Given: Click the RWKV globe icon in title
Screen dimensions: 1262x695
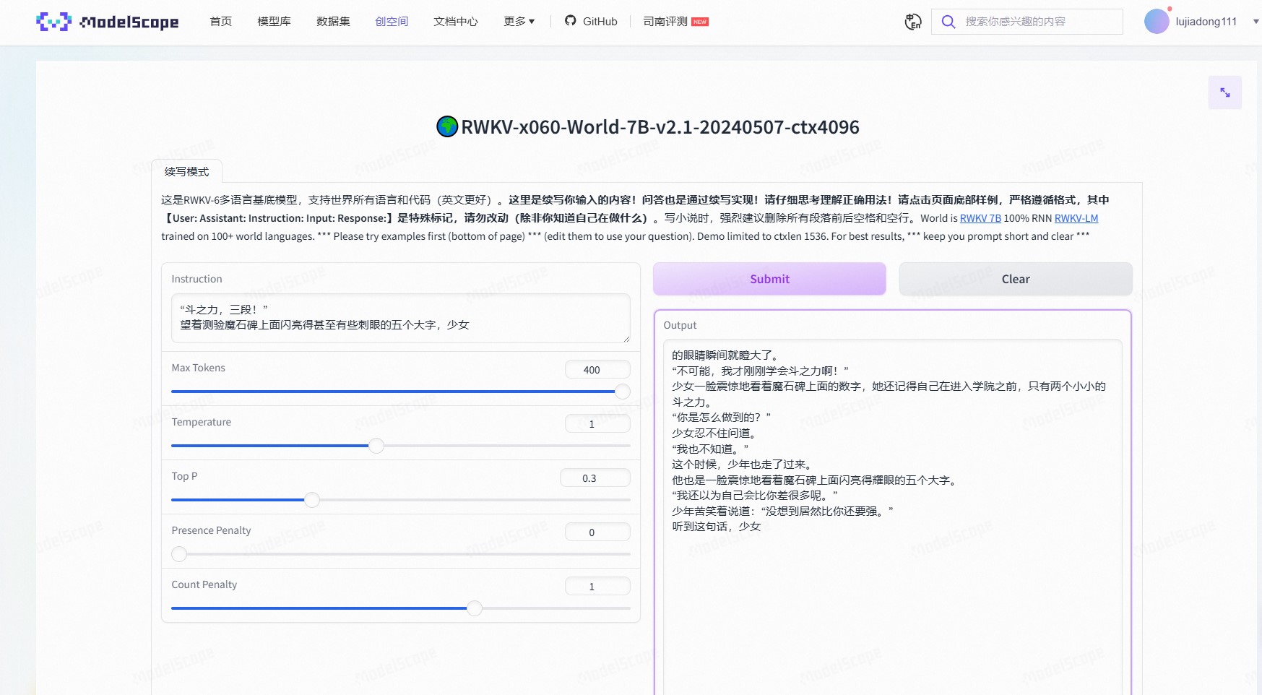Looking at the screenshot, I should pos(447,126).
